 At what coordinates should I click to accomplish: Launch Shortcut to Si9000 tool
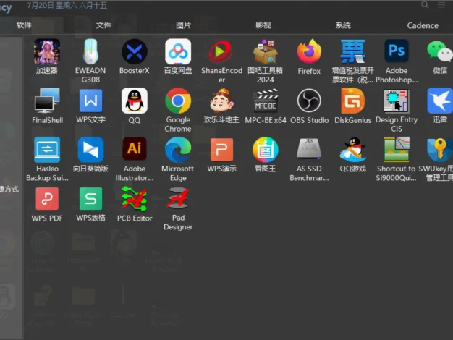(x=397, y=150)
